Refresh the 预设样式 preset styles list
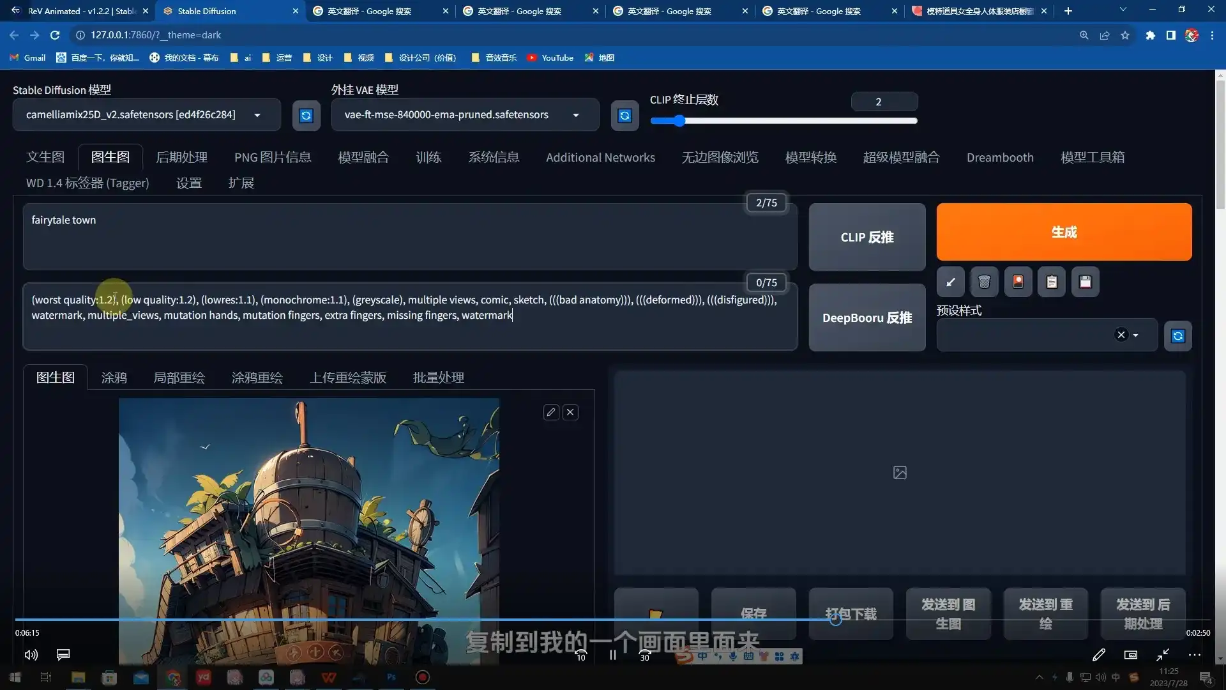The image size is (1226, 690). 1177,335
